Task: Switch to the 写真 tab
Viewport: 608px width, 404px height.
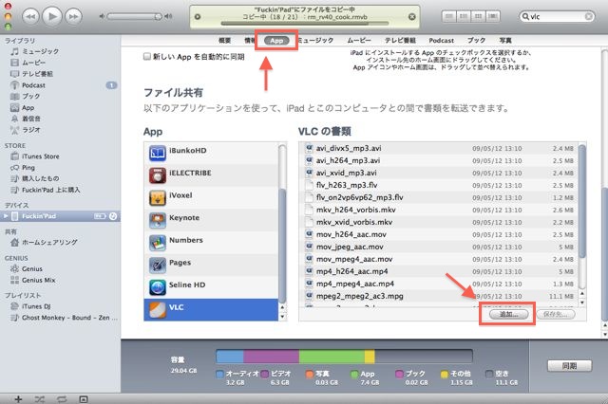Action: coord(505,40)
